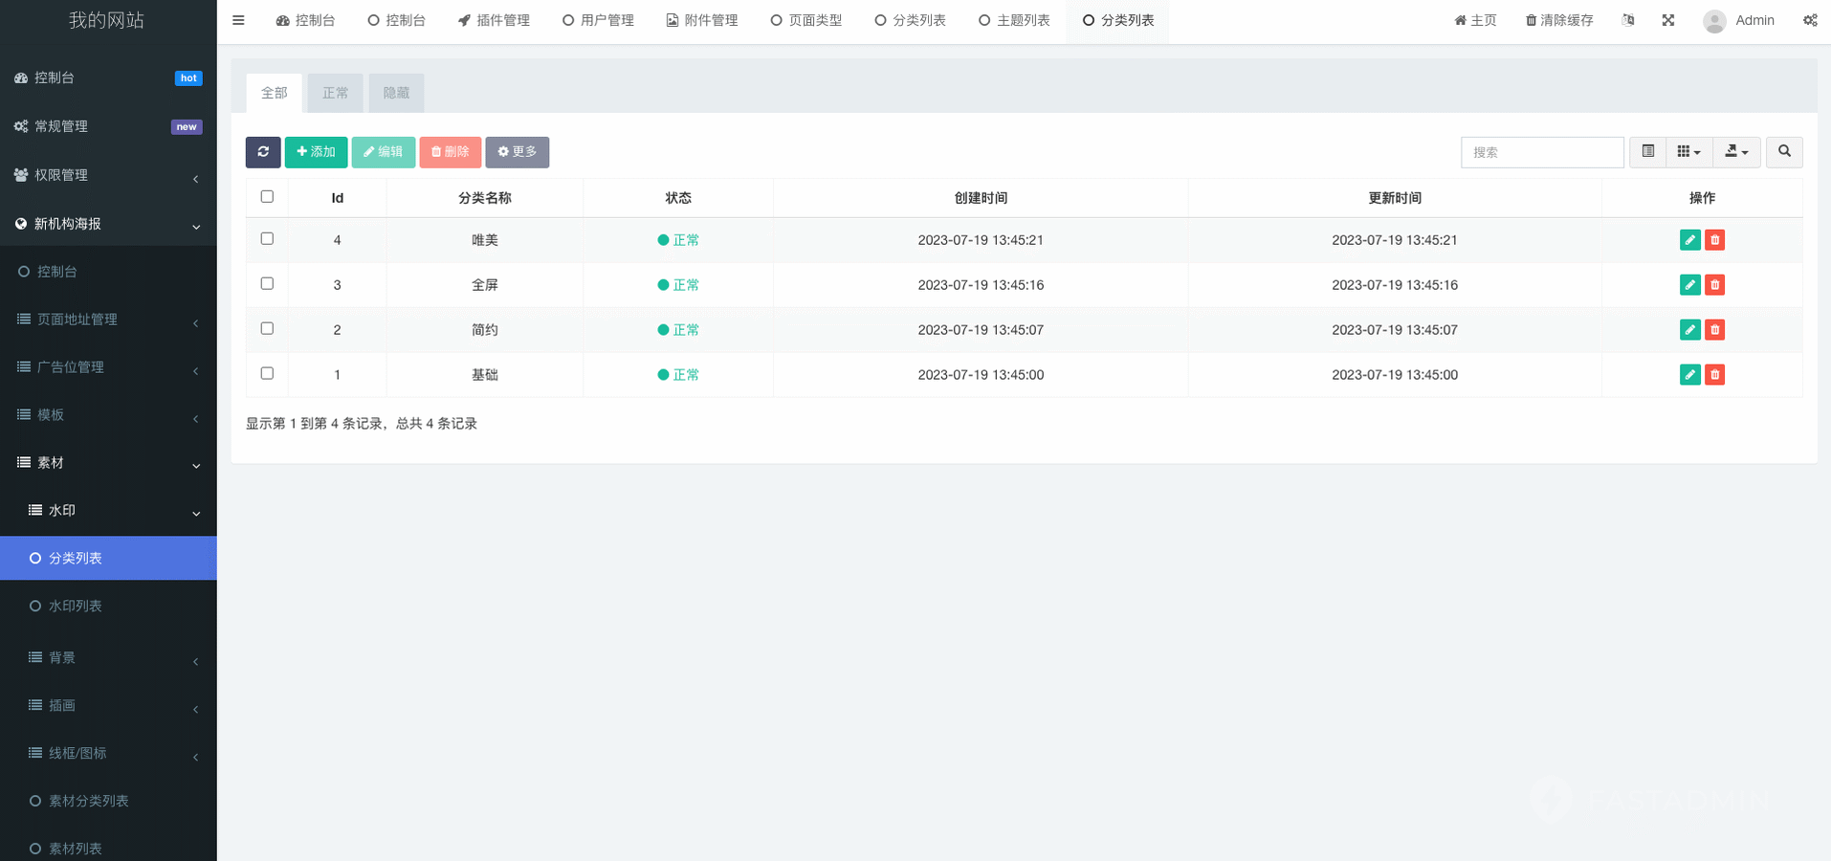Click the refresh table icon button
This screenshot has width=1831, height=861.
[263, 152]
